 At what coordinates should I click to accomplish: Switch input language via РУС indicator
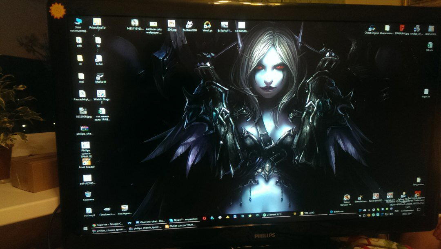point(396,211)
